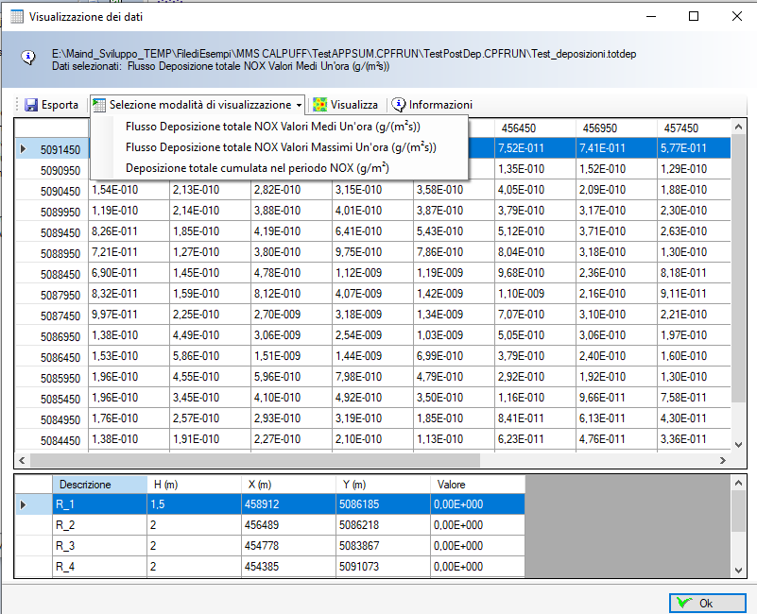Click the Visualizza colored map icon
The image size is (757, 614).
click(x=320, y=105)
